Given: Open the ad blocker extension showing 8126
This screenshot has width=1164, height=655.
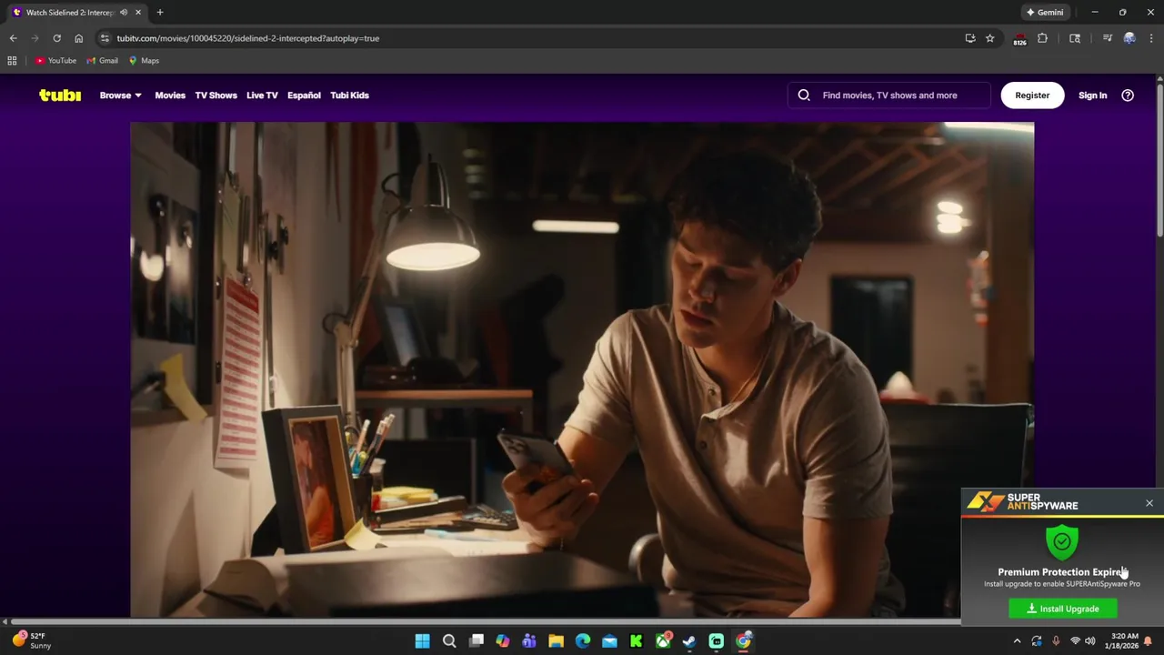Looking at the screenshot, I should tap(1019, 39).
